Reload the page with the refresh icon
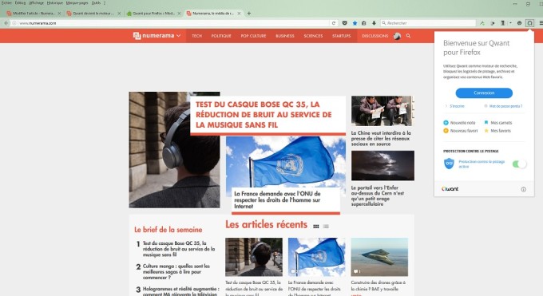The height and width of the screenshot is (296, 543). click(334, 23)
